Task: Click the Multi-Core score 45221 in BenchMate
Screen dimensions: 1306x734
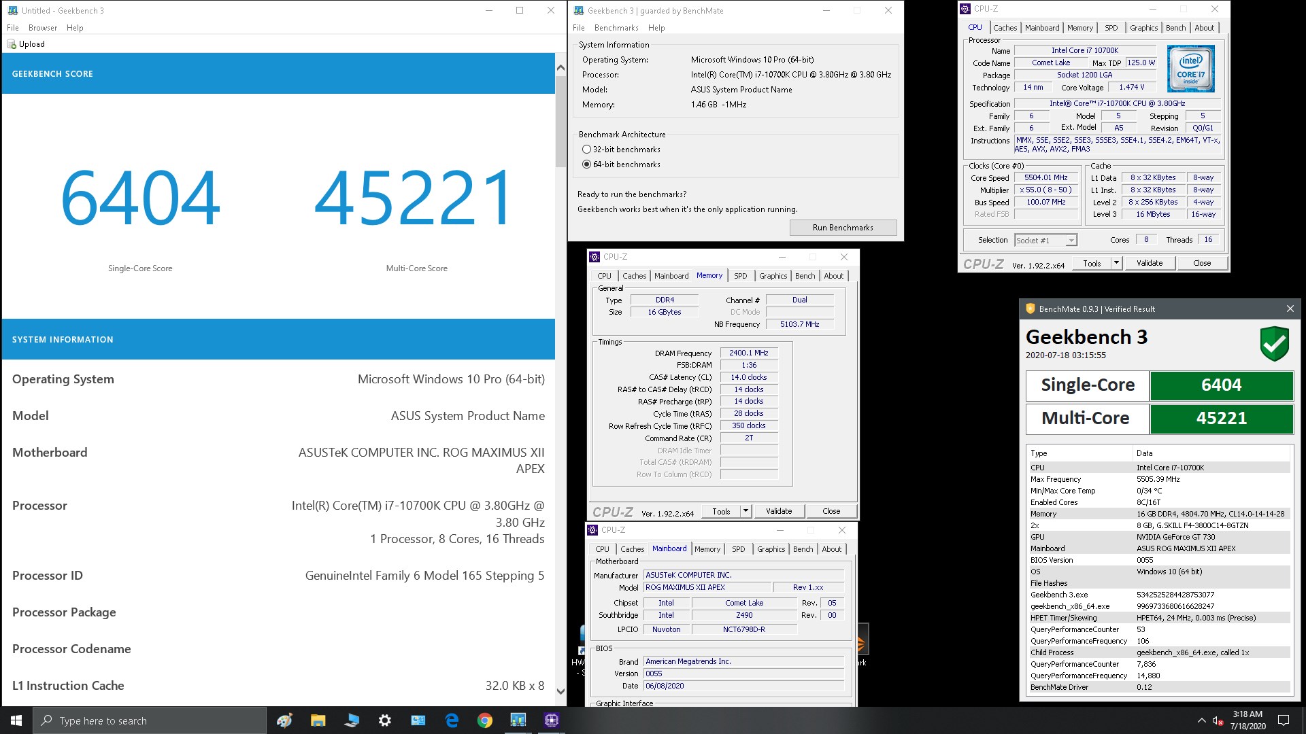Action: (x=1221, y=419)
